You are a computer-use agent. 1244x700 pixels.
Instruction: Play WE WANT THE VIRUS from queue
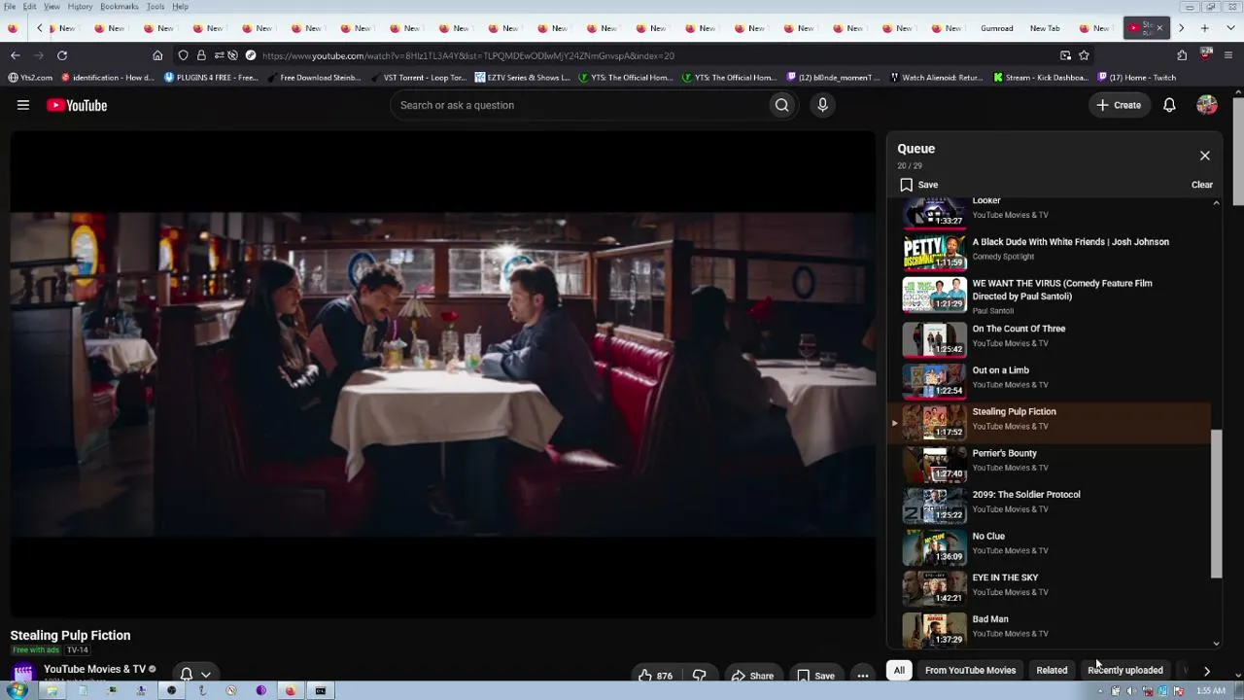[1050, 296]
